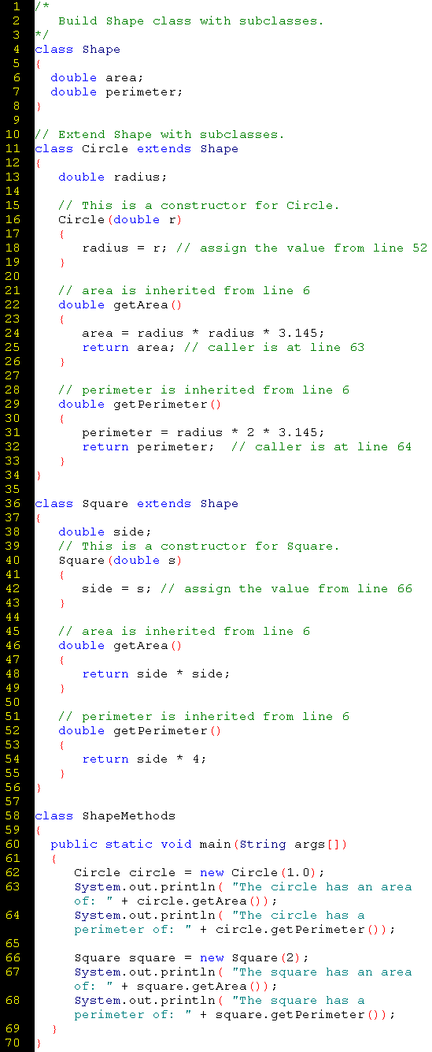Click the line "class Circle extends Shape"

pyautogui.click(x=137, y=148)
